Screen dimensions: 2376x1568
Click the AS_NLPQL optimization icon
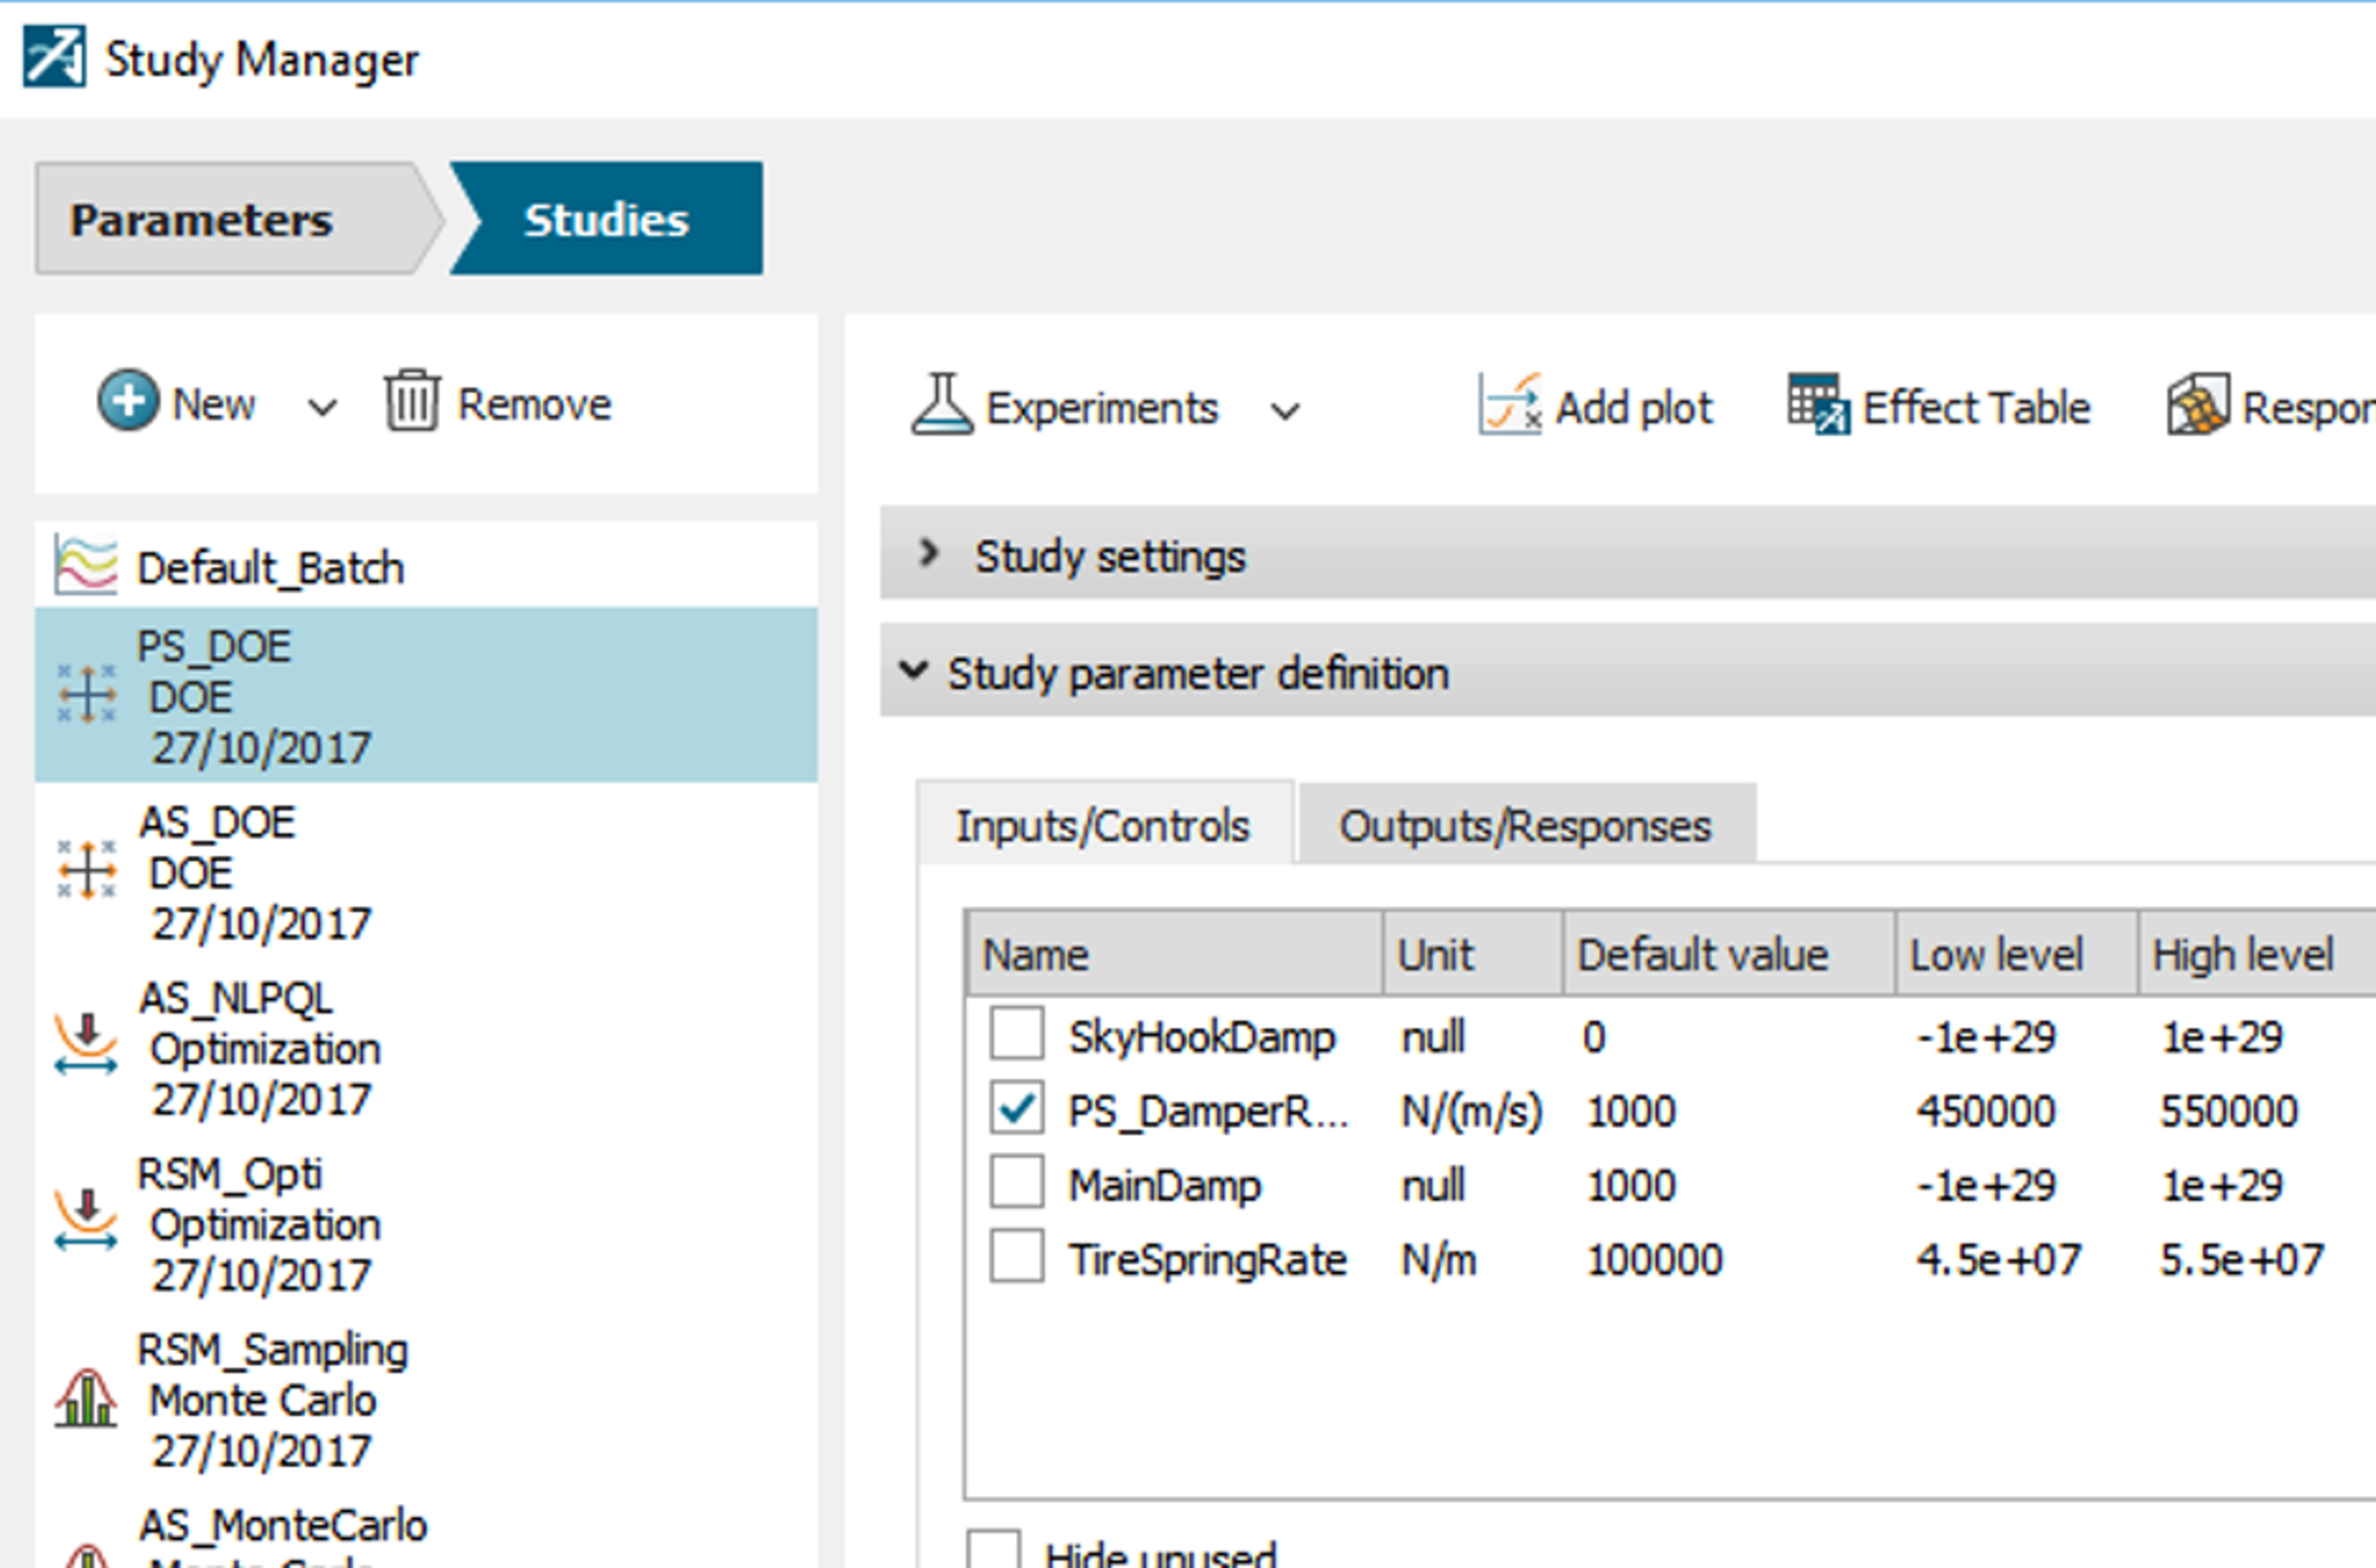[x=86, y=1046]
